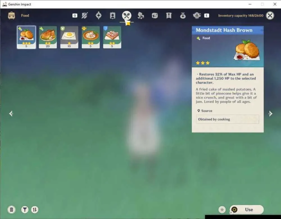
Task: Click the Mondstadt Hash Brown title
Action: coord(224,30)
